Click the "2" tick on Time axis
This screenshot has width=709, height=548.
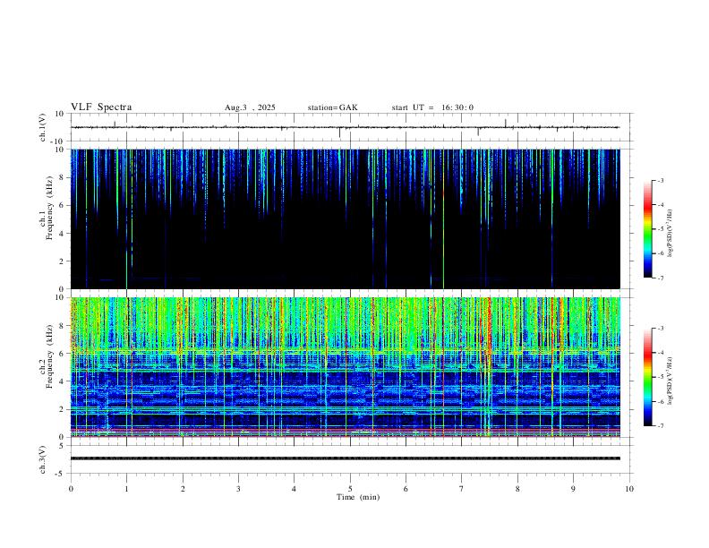(x=183, y=489)
